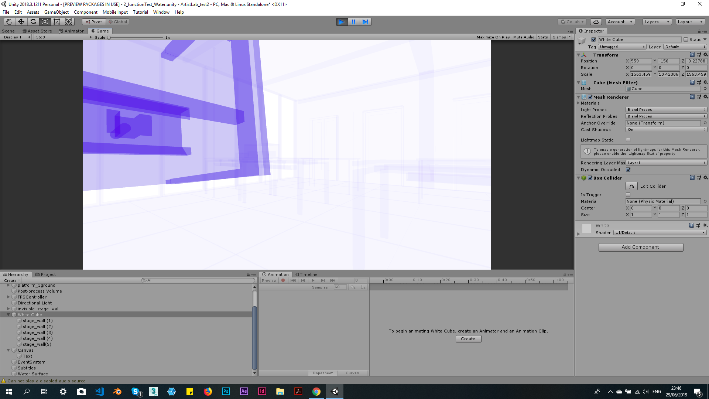Toggle Pivot handle position button
This screenshot has height=399, width=709.
coord(94,22)
